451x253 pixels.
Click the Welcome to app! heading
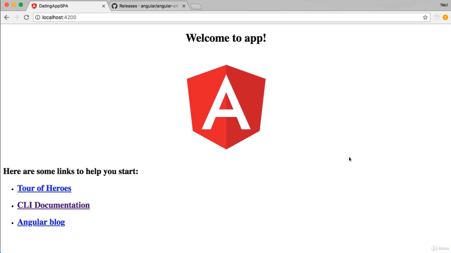[226, 38]
